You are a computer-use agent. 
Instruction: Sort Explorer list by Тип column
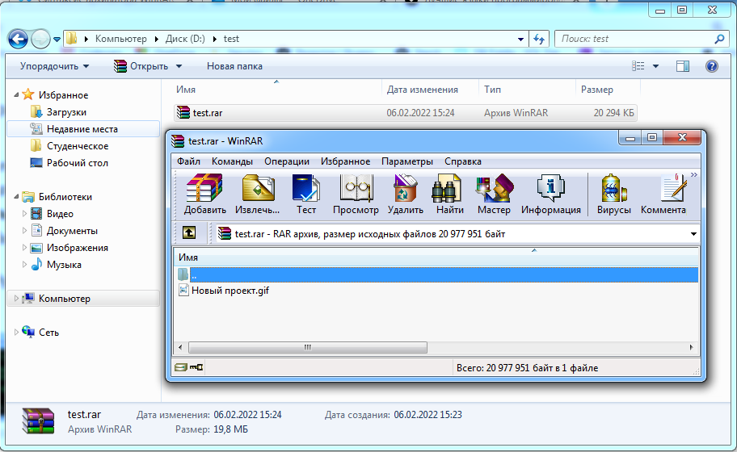click(x=492, y=90)
